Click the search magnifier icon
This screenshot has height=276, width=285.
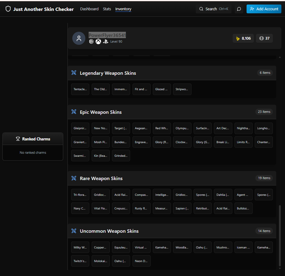tap(201, 9)
